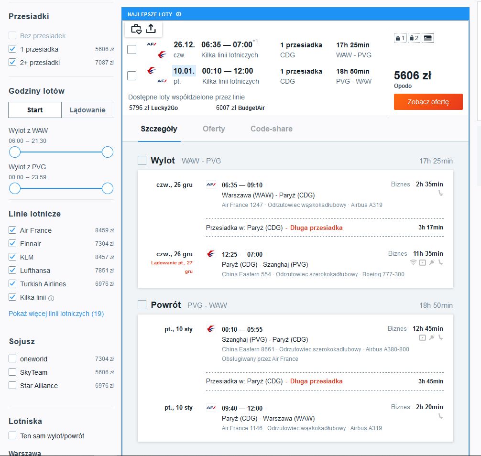Click the left handle of Wylot z PVG slider

click(x=15, y=188)
